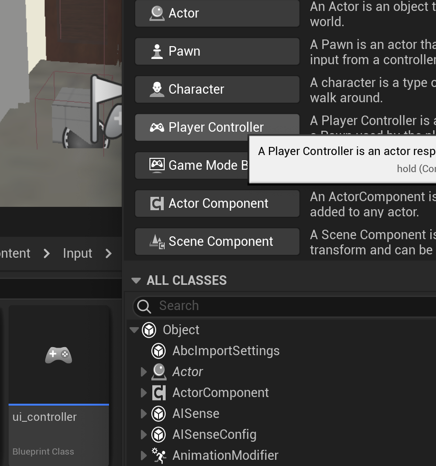The height and width of the screenshot is (466, 436).
Task: Select ActorComponent in the class tree
Action: [220, 393]
